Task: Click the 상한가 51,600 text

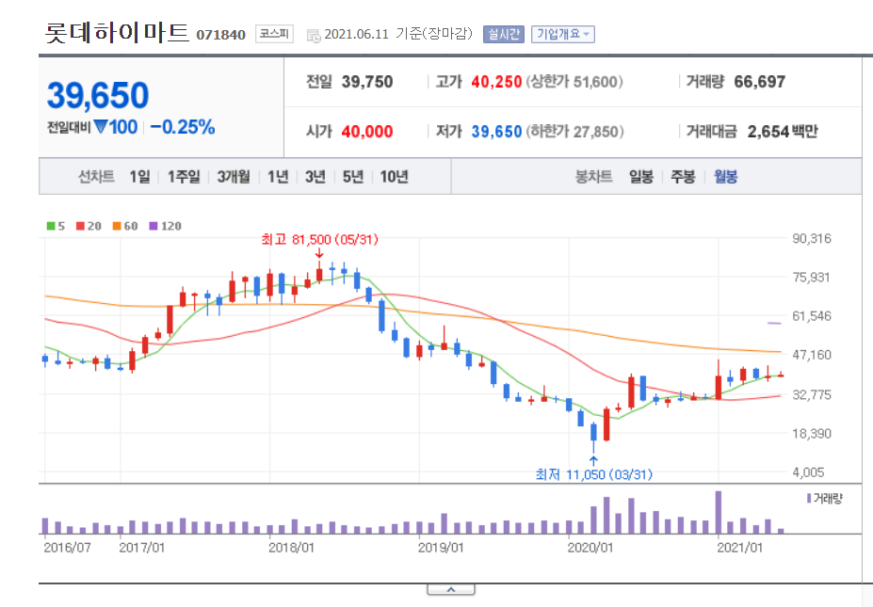Action: pos(574,82)
